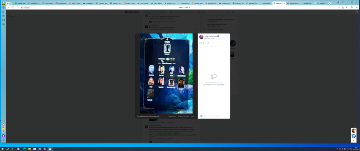Switch to the YouTube browser tab

[x=88, y=3]
